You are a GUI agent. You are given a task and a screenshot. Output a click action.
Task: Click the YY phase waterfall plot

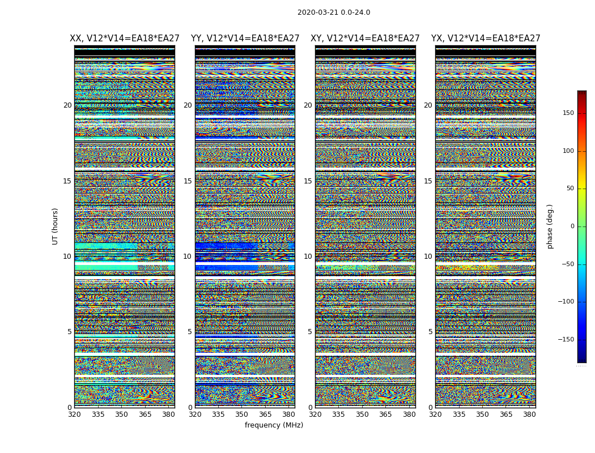pos(245,226)
